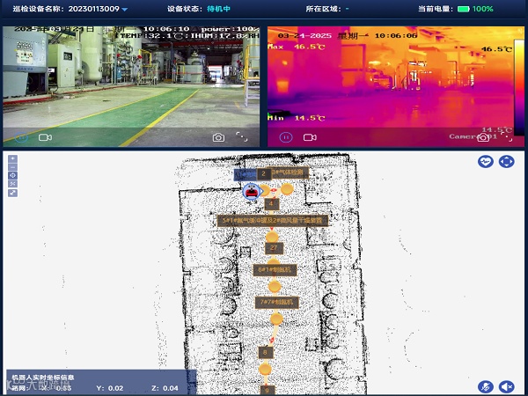Select waypoint label 9 at map bottom
Screen dimensions: 528x396
coord(268,390)
